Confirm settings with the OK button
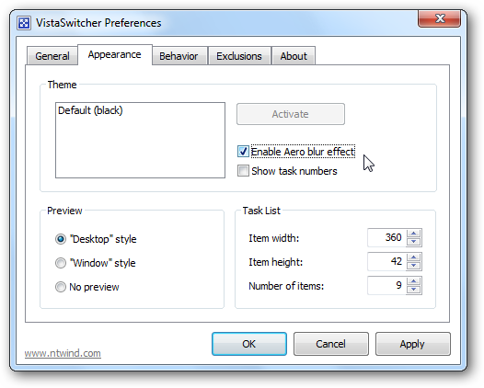This screenshot has width=484, height=388. 249,344
